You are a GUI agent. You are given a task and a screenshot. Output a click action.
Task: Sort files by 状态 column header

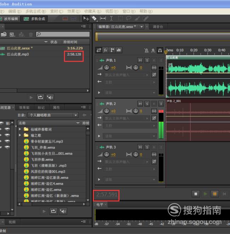coord(54,42)
